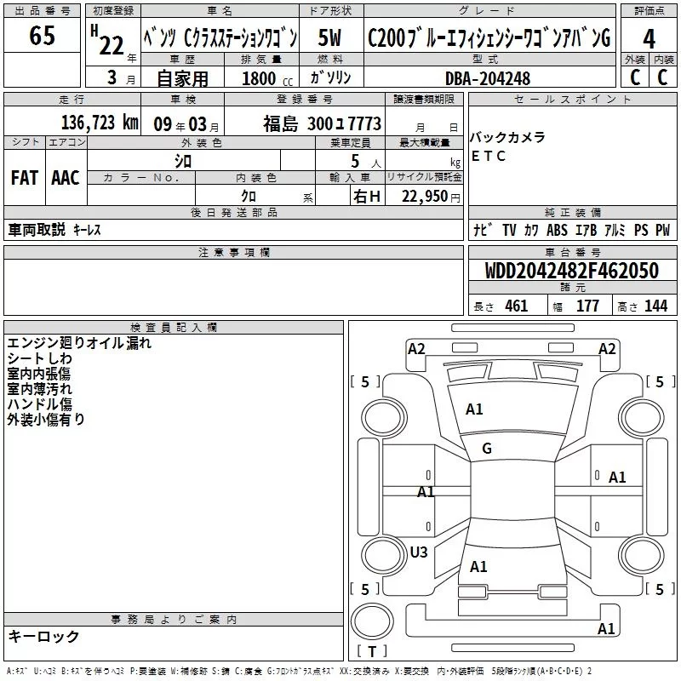This screenshot has height=681, width=681.
Task: Select the 注意事項欄 header
Action: [x=233, y=253]
